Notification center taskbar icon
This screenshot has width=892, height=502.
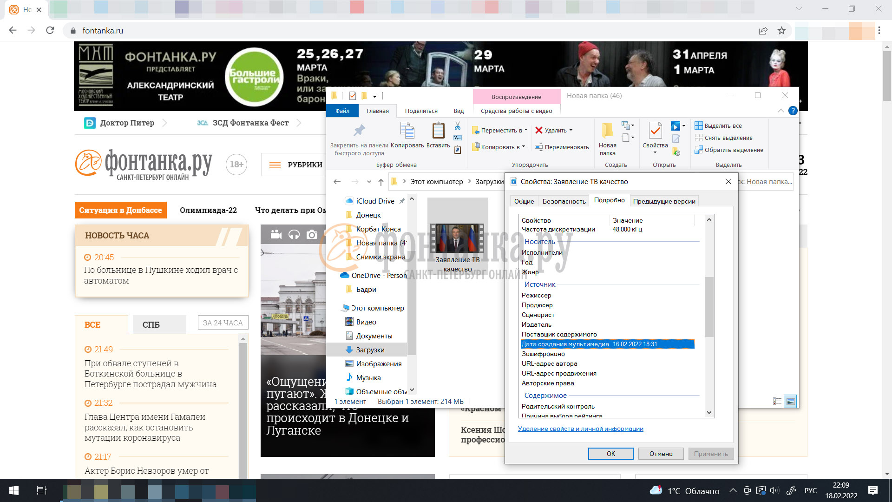[873, 490]
